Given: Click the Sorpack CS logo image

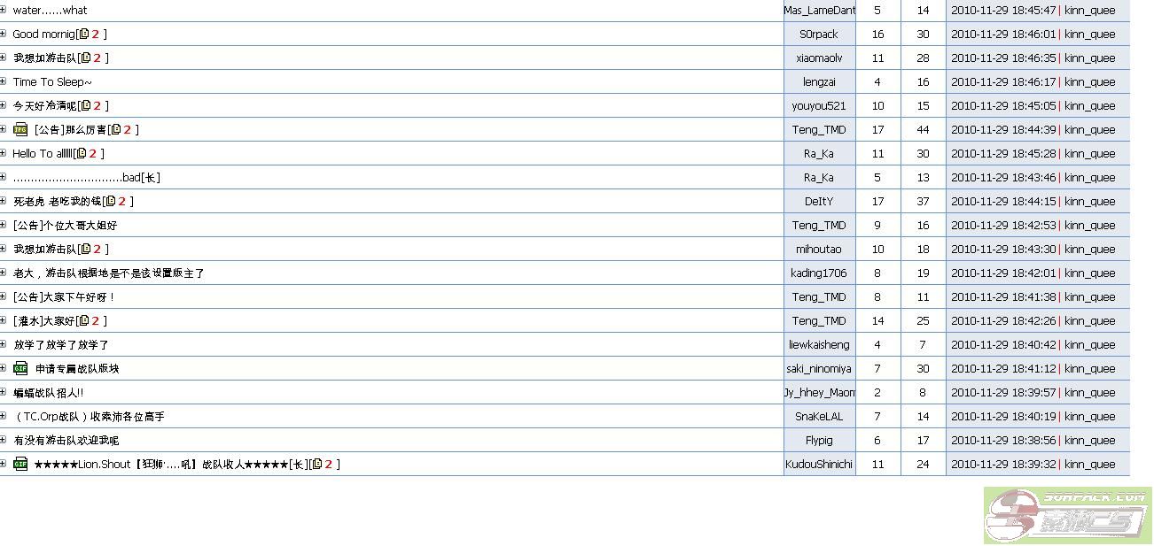Looking at the screenshot, I should point(1067,516).
